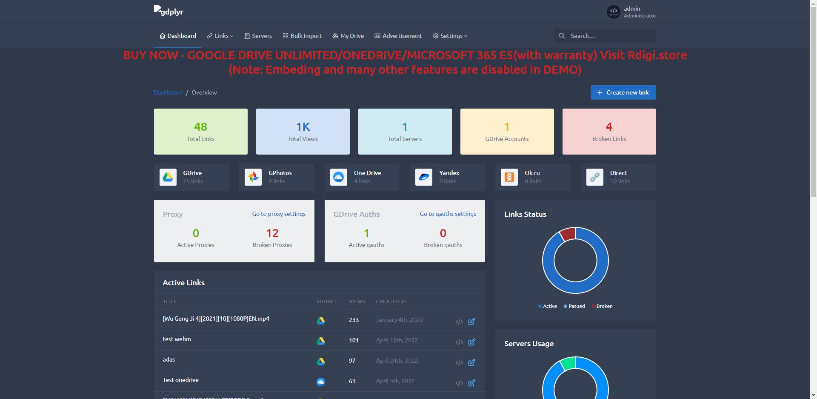Open My Drive page
The width and height of the screenshot is (817, 399).
(x=348, y=36)
